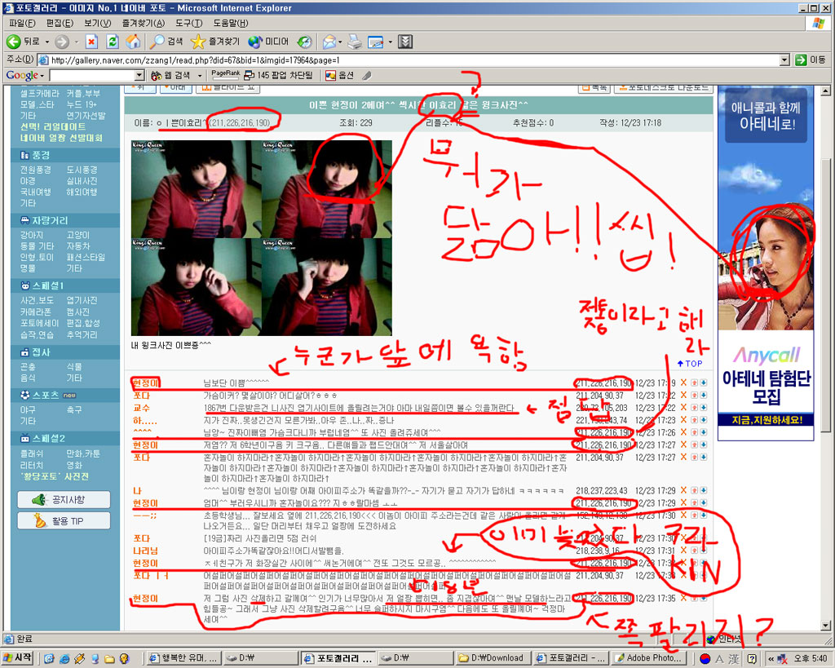
Task: Click the TOP link below photo
Action: coord(690,363)
